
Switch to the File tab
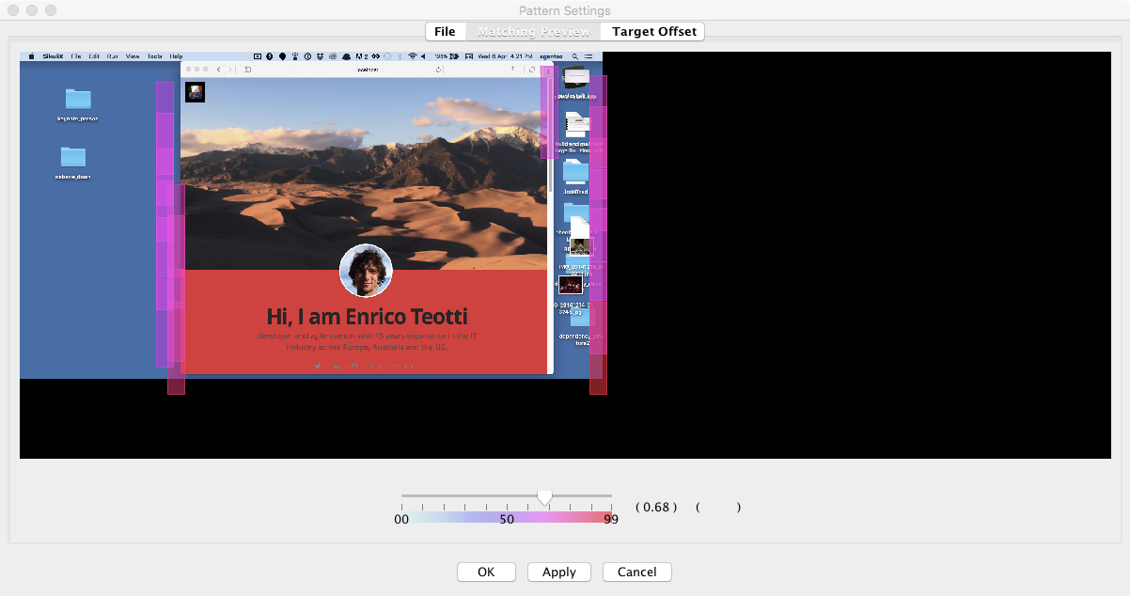[445, 32]
